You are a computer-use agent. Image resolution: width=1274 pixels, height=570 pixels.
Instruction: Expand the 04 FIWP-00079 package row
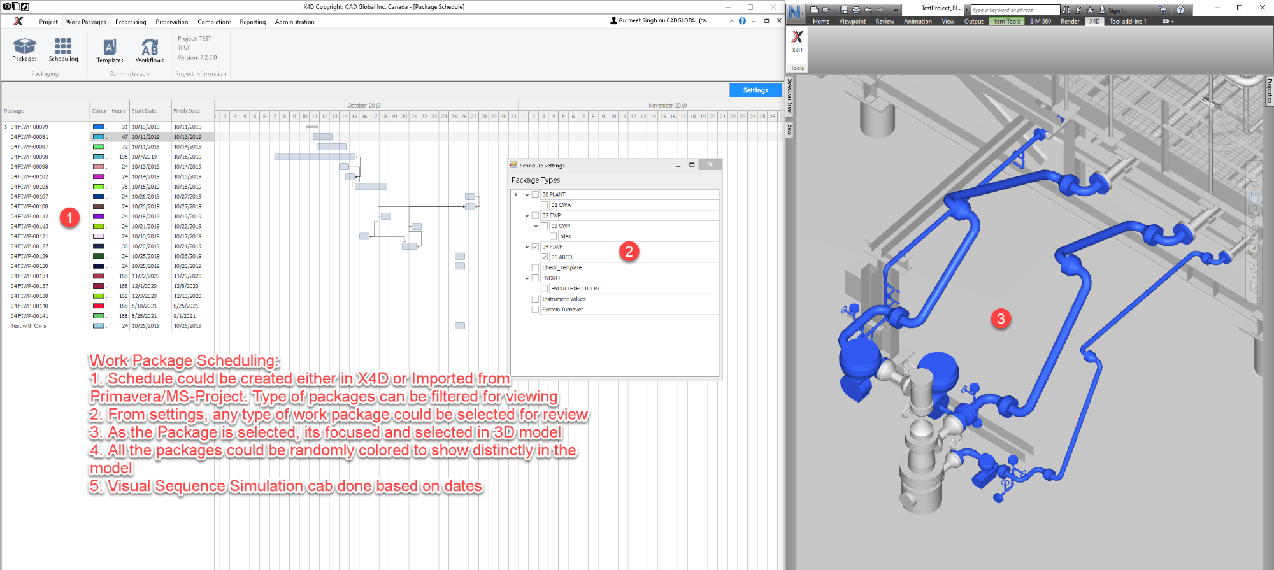tap(6, 127)
